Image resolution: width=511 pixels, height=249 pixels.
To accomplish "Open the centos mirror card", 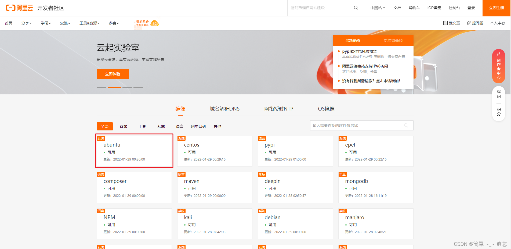I will tap(215, 151).
